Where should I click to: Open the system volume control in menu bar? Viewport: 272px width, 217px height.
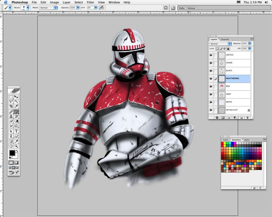(266, 2)
